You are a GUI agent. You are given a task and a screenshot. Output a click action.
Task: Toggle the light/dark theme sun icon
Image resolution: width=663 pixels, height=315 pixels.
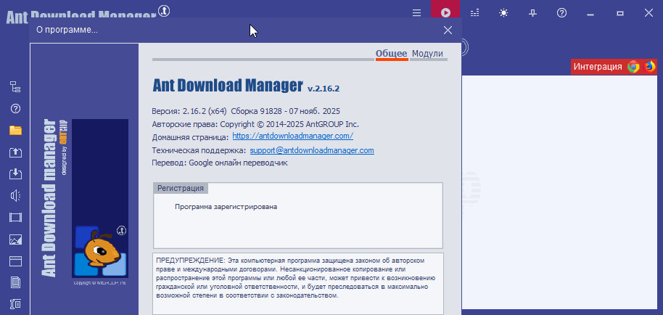tap(504, 12)
